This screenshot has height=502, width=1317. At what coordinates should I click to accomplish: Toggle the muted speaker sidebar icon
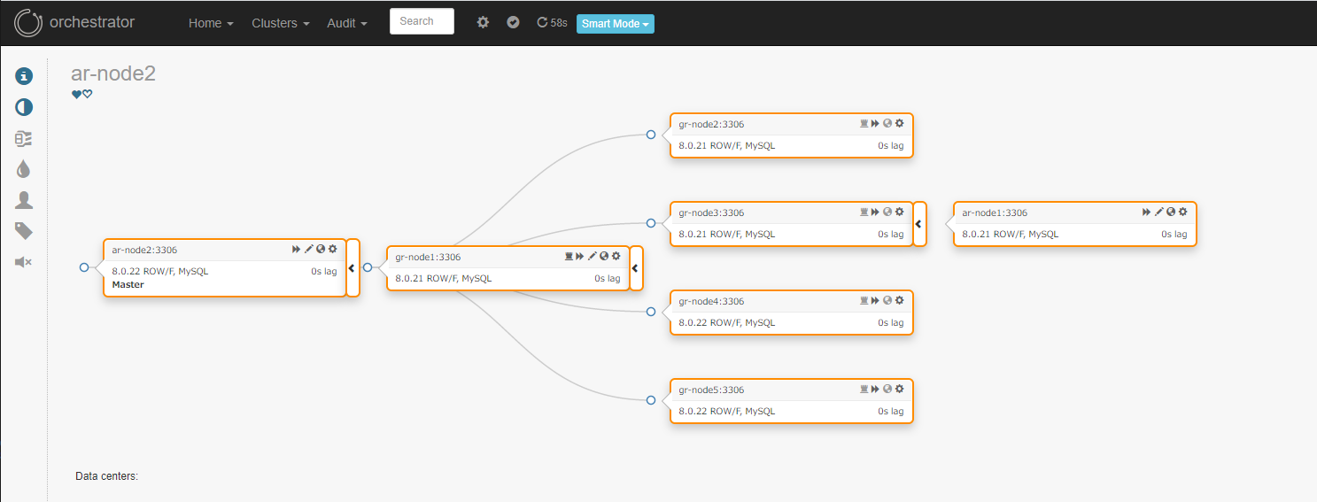(x=24, y=262)
